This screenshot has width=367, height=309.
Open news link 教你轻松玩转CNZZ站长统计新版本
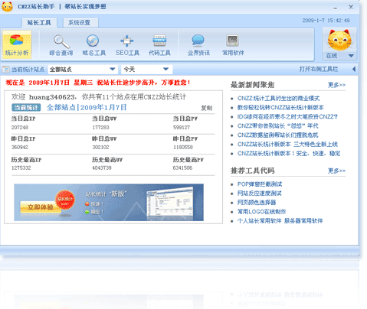pos(280,108)
